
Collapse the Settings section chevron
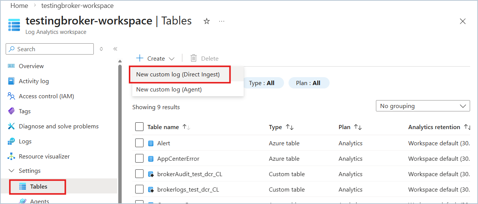tap(11, 171)
